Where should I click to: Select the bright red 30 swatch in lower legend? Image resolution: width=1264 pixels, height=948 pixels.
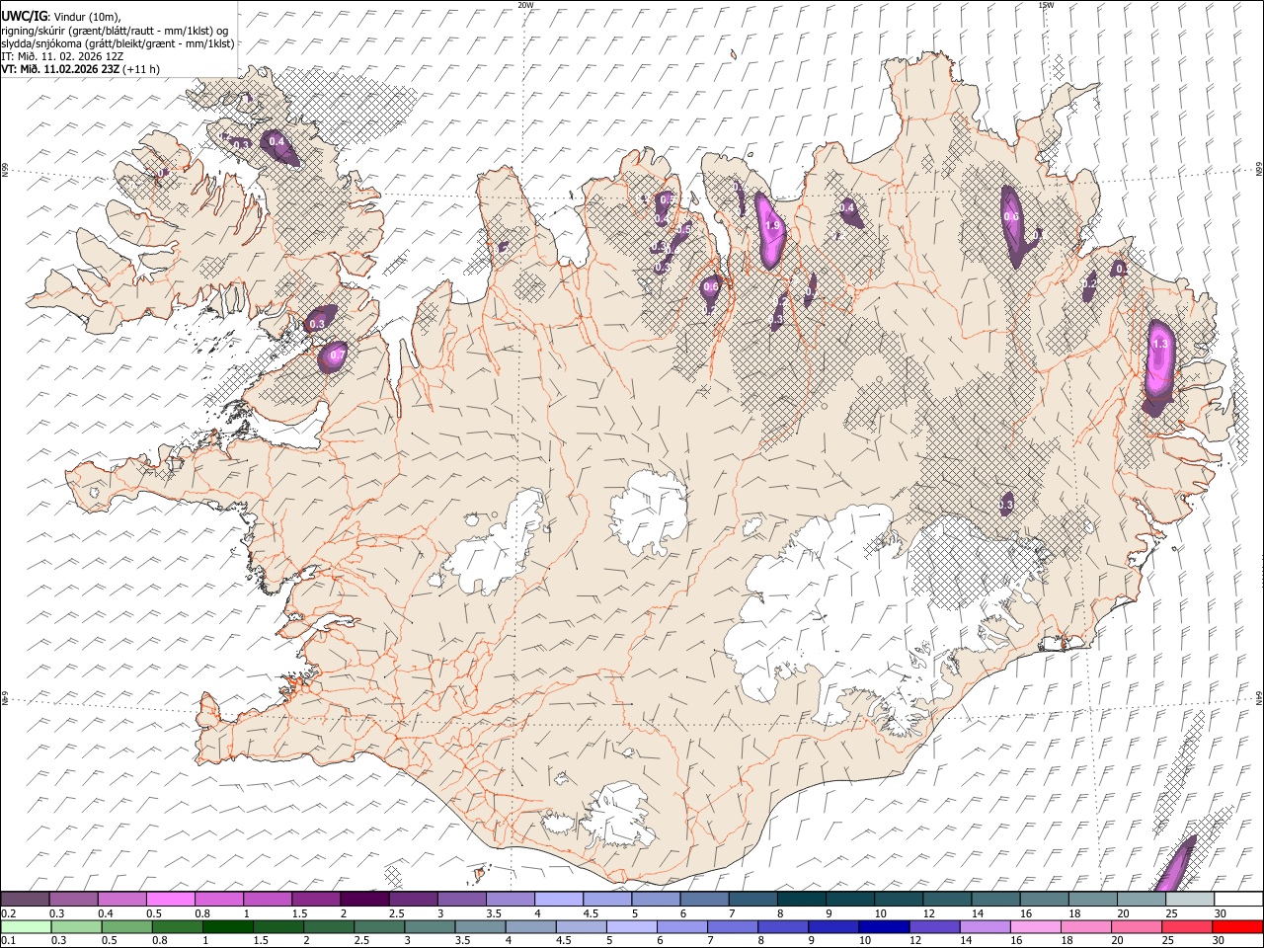pyautogui.click(x=1237, y=927)
